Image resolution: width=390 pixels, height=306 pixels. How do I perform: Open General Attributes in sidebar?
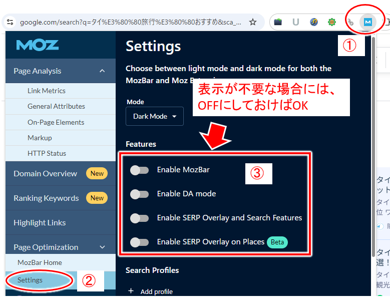[x=61, y=107]
